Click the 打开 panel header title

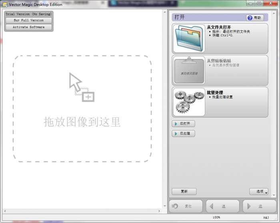coord(180,17)
